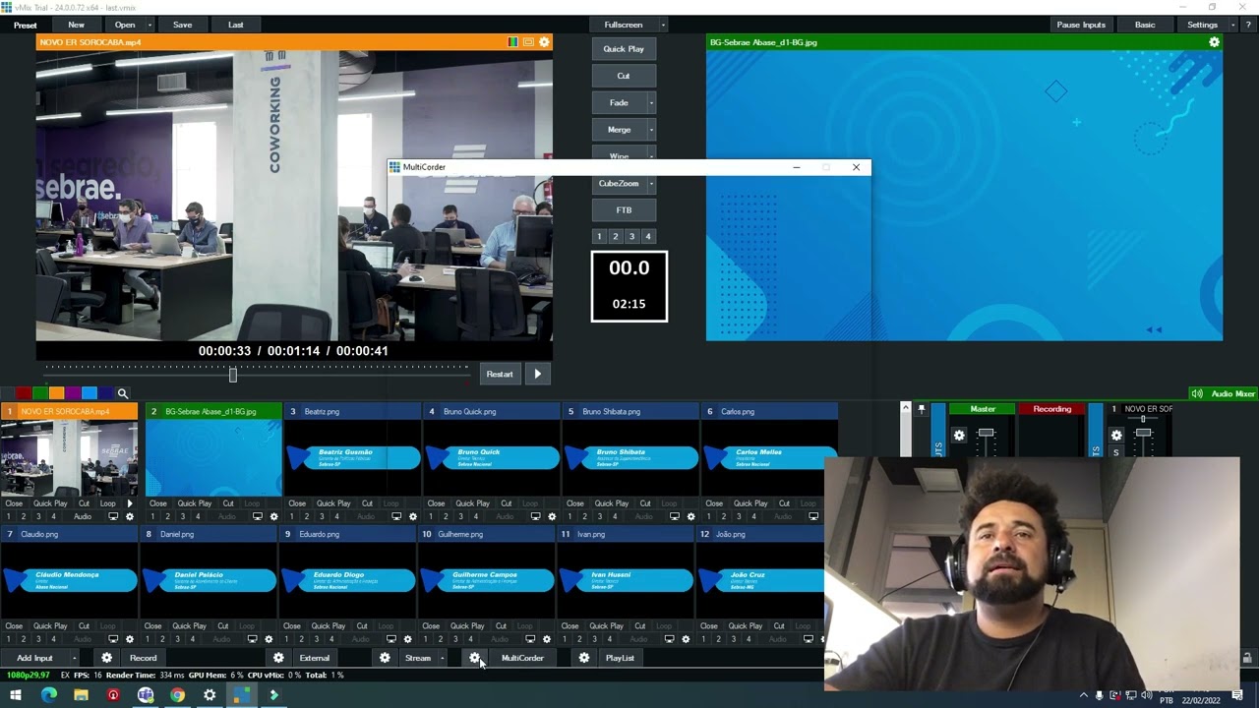Screen dimensions: 1259x708
Task: Play the preview video
Action: 537,374
